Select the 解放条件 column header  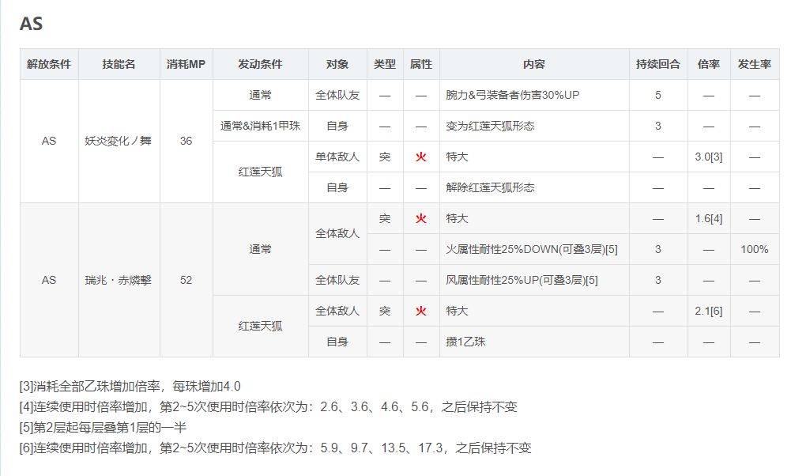[49, 64]
